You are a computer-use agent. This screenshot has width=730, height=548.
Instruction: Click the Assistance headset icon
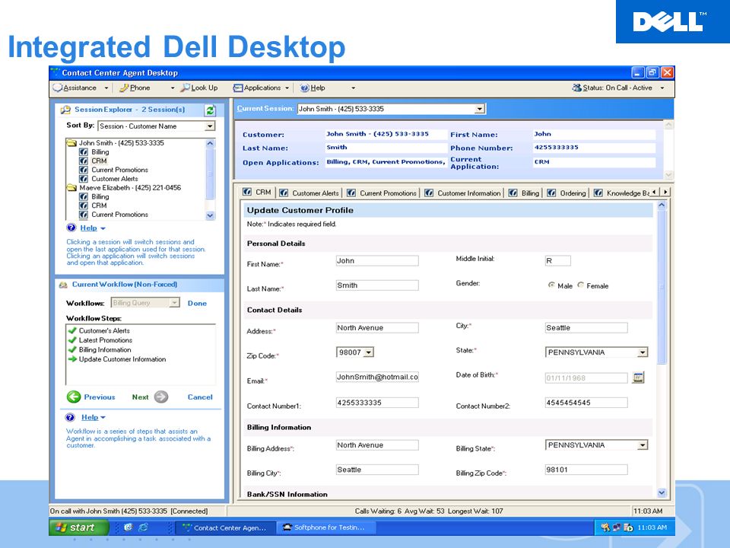(x=58, y=88)
